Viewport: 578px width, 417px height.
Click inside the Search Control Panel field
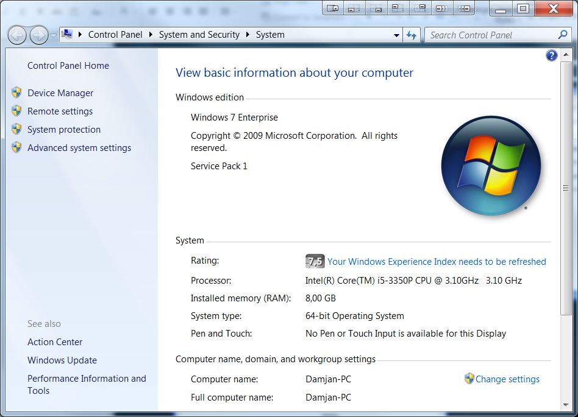[491, 35]
